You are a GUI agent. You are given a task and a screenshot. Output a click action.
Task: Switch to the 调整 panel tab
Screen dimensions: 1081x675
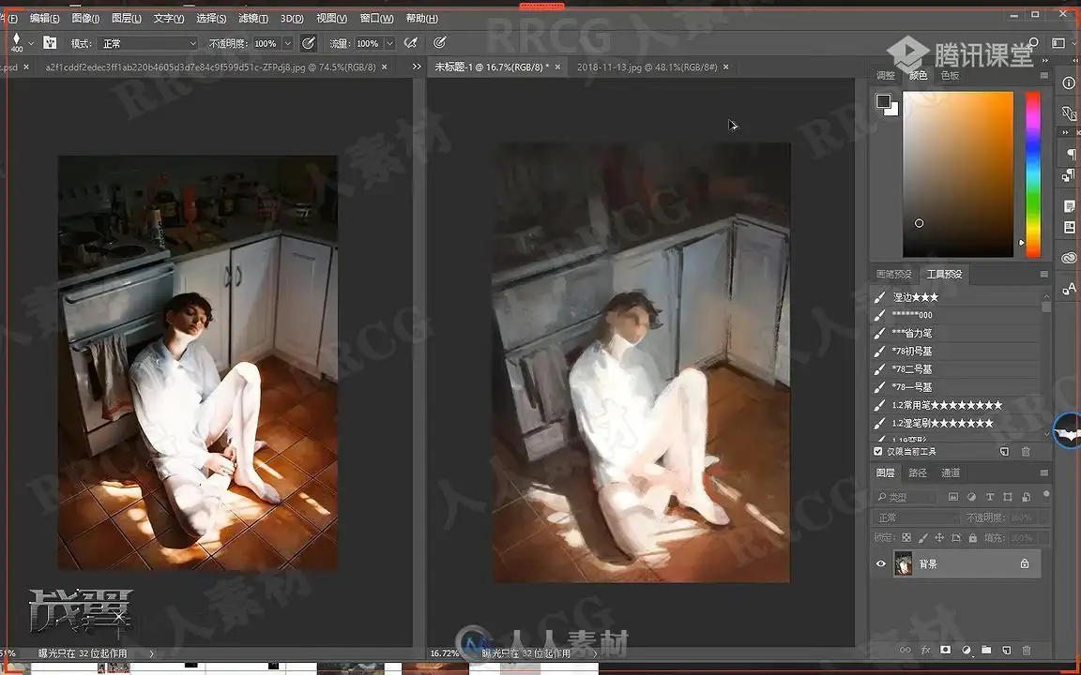[885, 75]
